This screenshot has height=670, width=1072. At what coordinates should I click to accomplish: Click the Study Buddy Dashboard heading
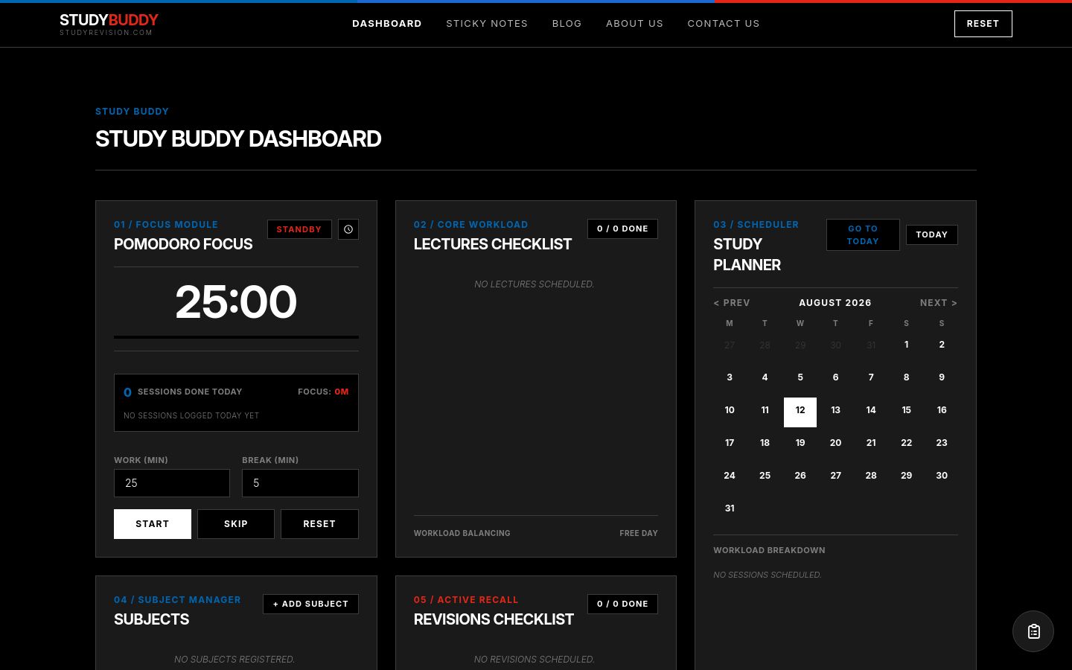point(238,138)
